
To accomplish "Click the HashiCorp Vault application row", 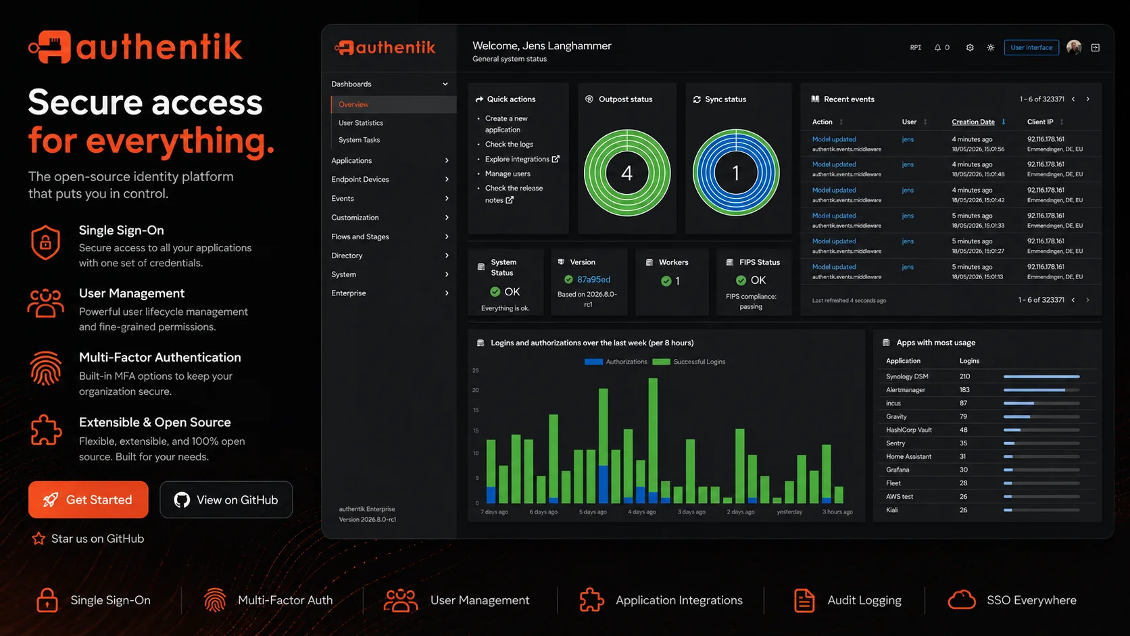I will click(987, 430).
